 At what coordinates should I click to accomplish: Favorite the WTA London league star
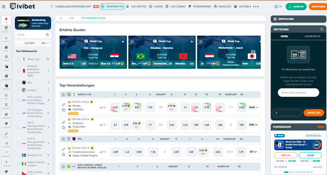pyautogui.click(x=63, y=166)
